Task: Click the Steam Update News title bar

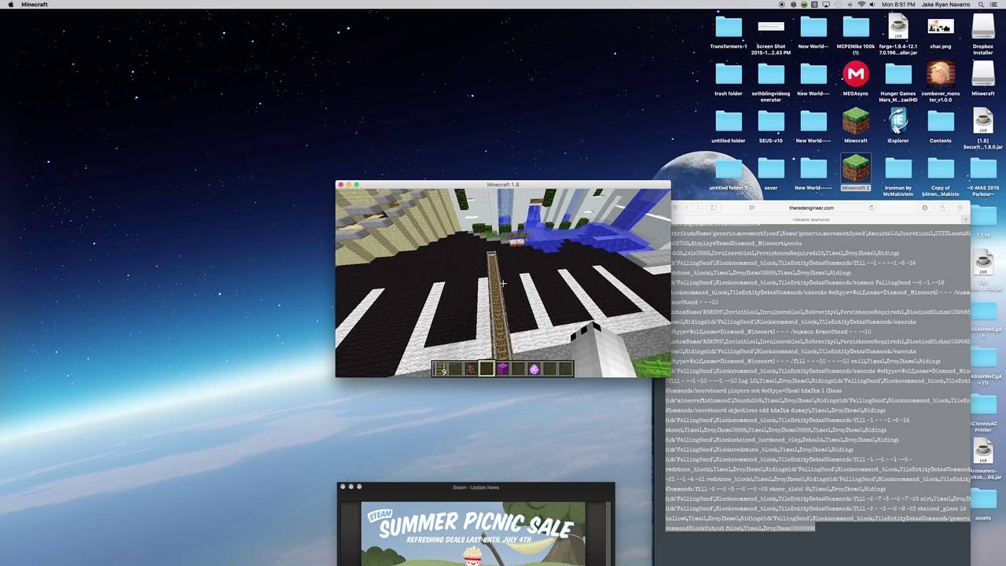Action: coord(475,487)
